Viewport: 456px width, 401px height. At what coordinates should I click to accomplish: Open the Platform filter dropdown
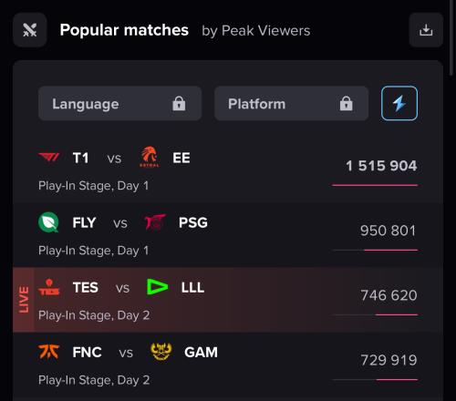point(292,103)
